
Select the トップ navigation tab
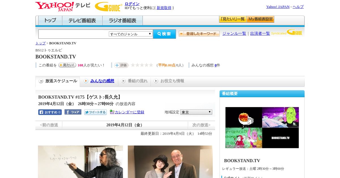[x=50, y=21]
